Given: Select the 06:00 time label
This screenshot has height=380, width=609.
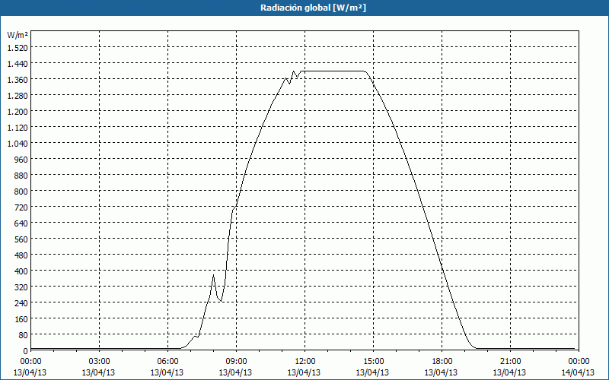Looking at the screenshot, I should pyautogui.click(x=167, y=362).
